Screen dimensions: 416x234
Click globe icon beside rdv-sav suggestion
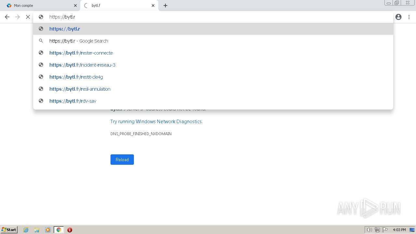point(41,101)
